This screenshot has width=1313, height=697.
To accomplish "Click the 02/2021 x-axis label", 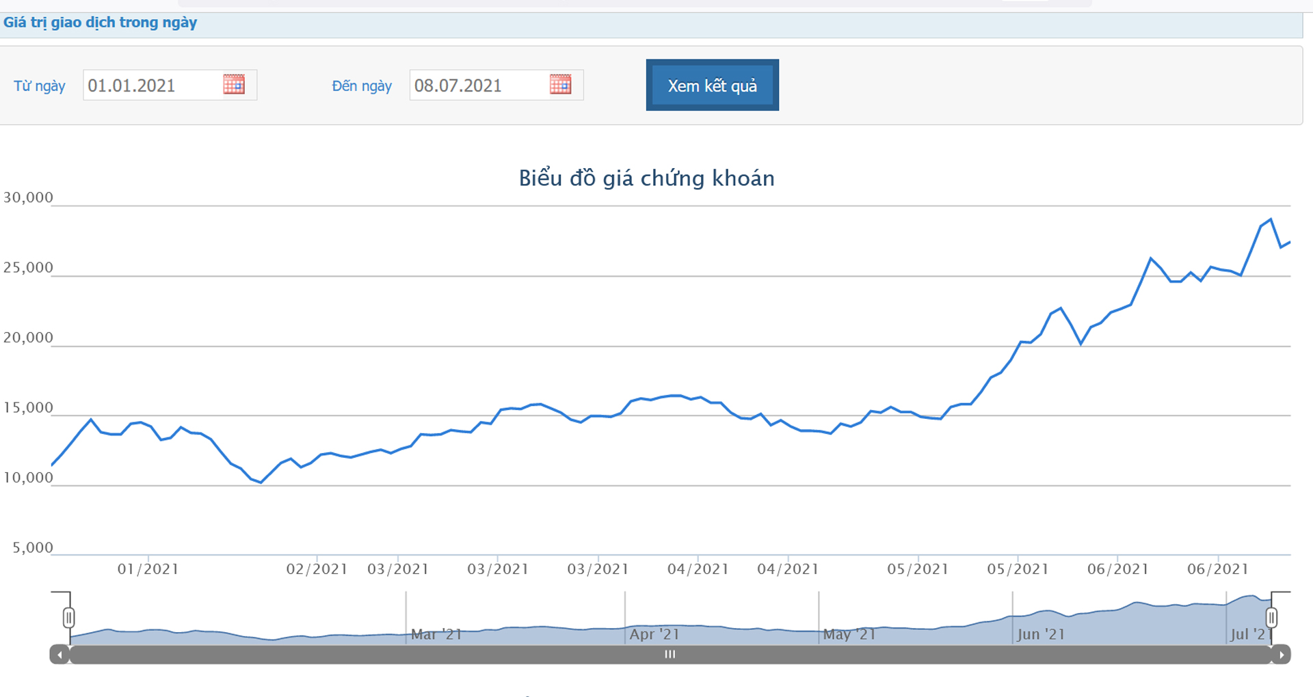I will [x=317, y=569].
